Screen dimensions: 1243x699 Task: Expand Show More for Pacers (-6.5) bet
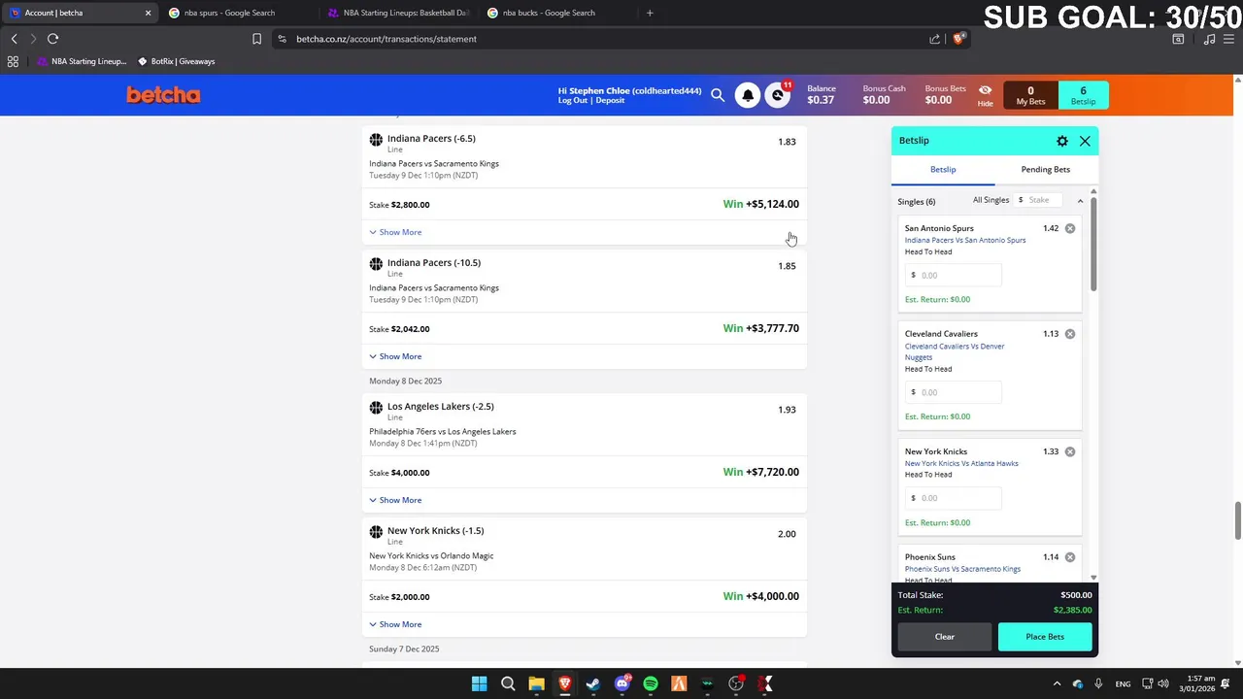[395, 232]
